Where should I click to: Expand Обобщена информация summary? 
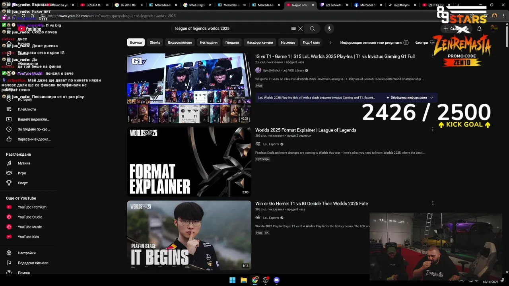[x=410, y=98]
